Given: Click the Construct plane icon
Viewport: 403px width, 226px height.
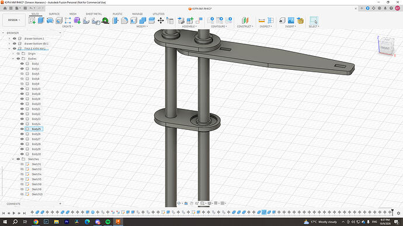Looking at the screenshot, I should click(245, 20).
